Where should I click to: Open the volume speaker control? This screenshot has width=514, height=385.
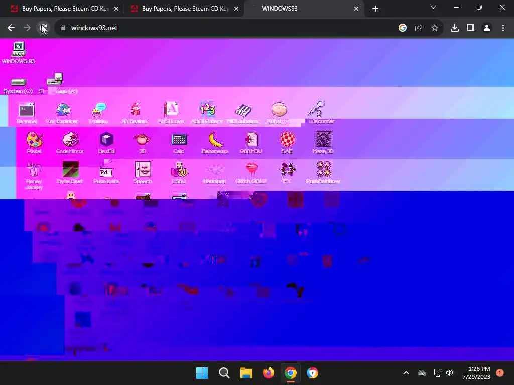[450, 373]
